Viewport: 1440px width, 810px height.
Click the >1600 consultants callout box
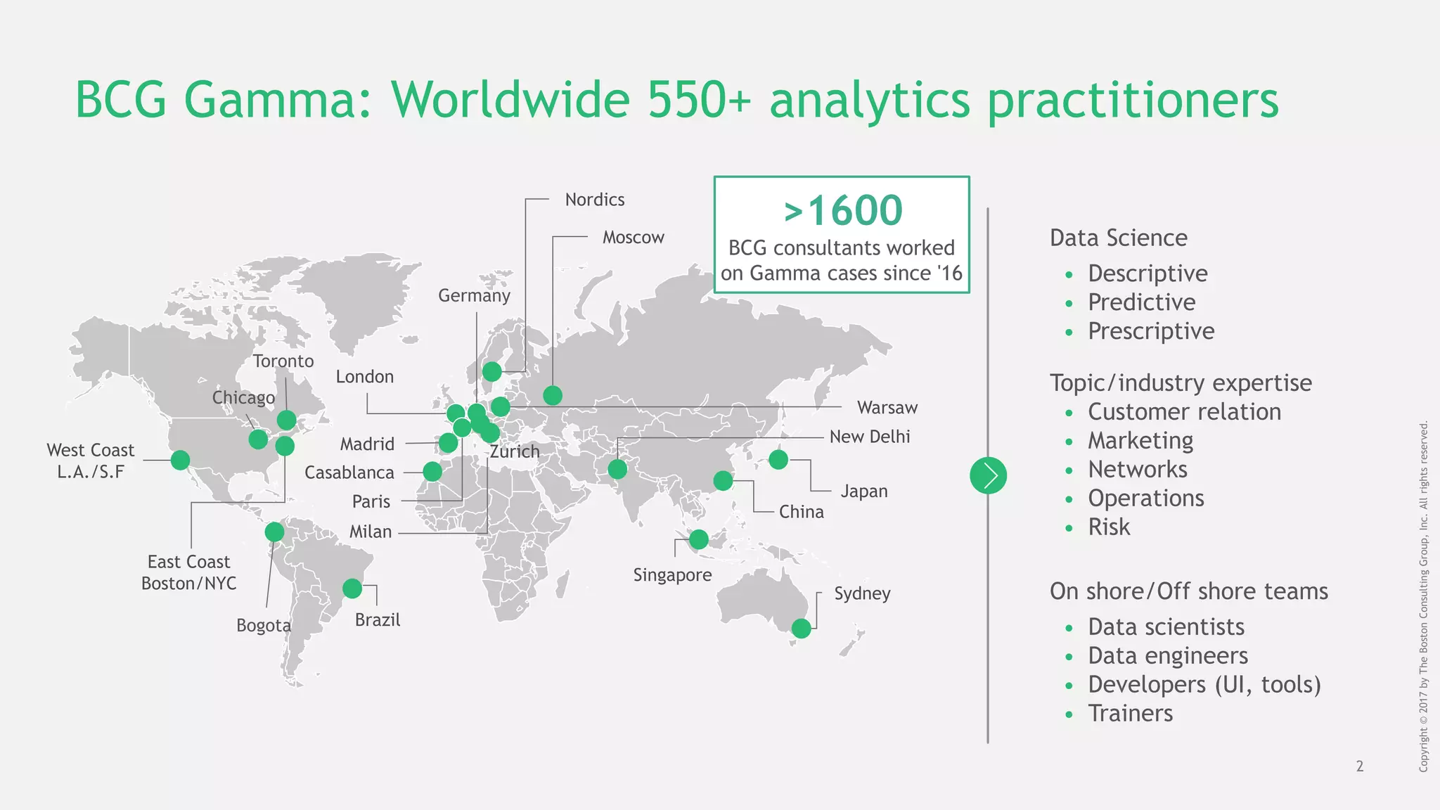pos(842,235)
